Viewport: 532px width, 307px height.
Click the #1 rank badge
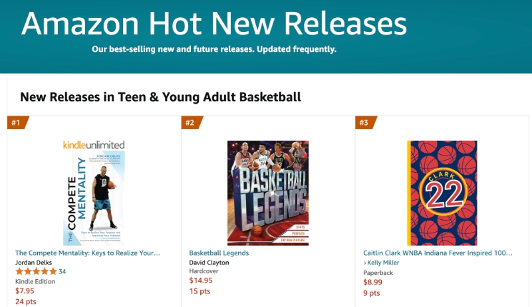point(18,122)
